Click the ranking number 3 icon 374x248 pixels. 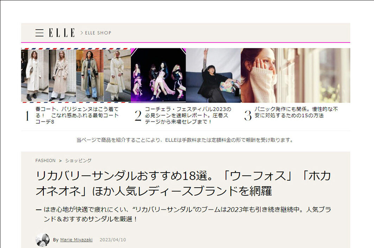(248, 115)
